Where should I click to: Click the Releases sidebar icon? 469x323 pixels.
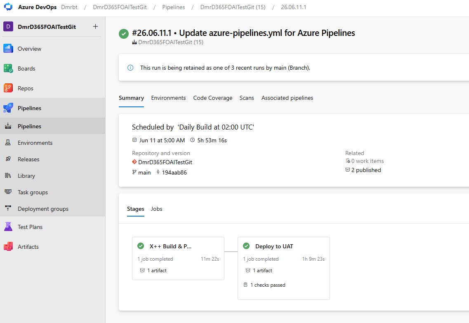(x=8, y=159)
